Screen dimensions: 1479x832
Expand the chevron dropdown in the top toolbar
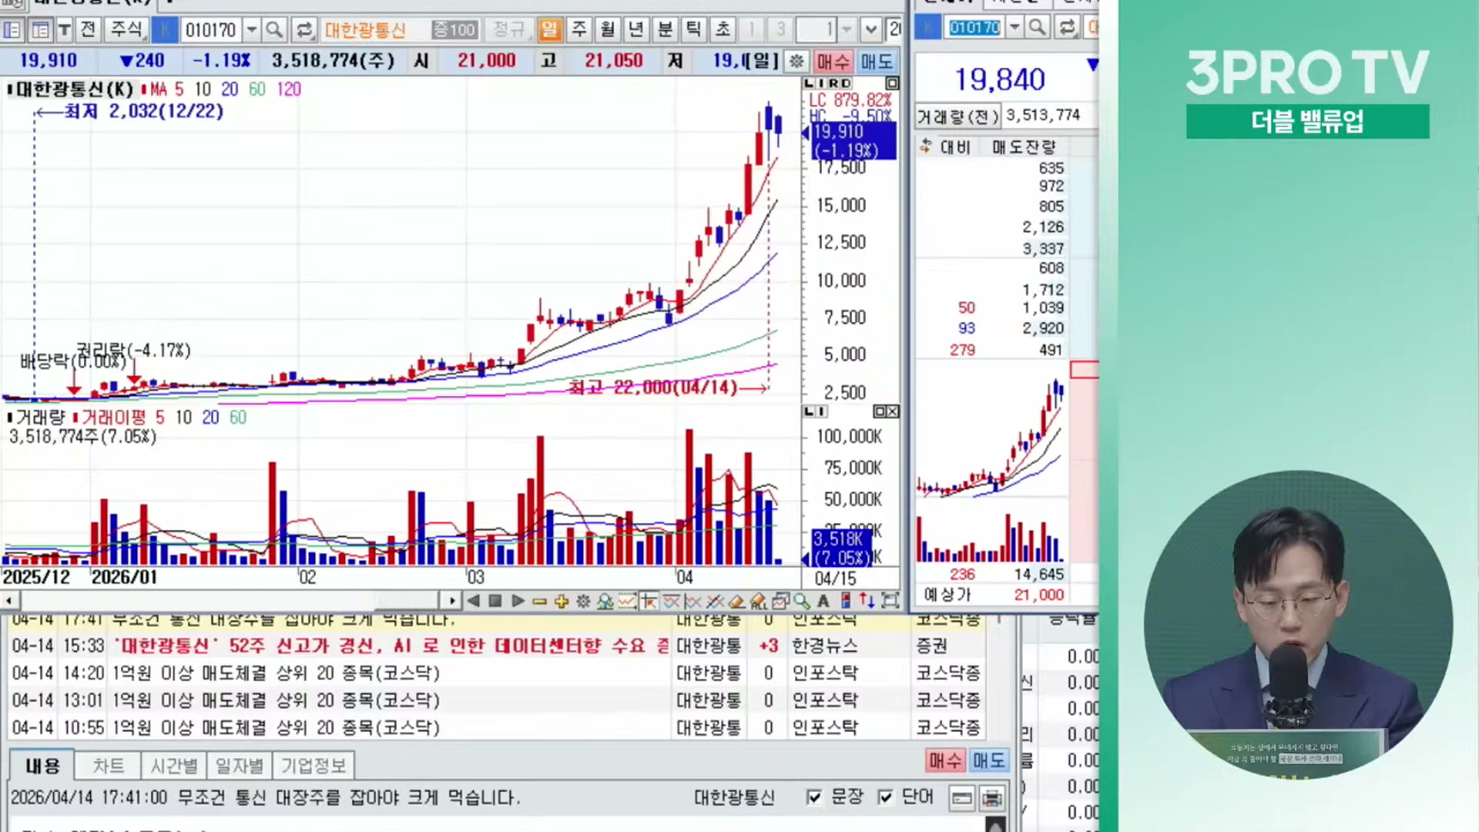tap(870, 30)
